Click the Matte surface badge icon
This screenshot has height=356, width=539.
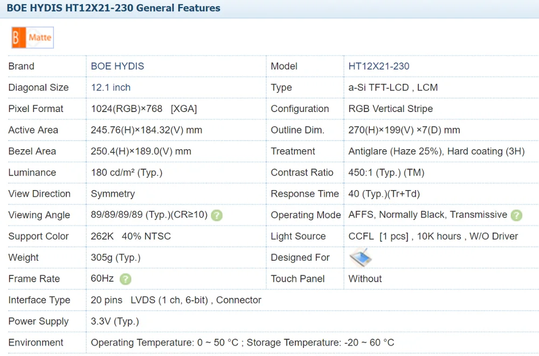point(33,38)
